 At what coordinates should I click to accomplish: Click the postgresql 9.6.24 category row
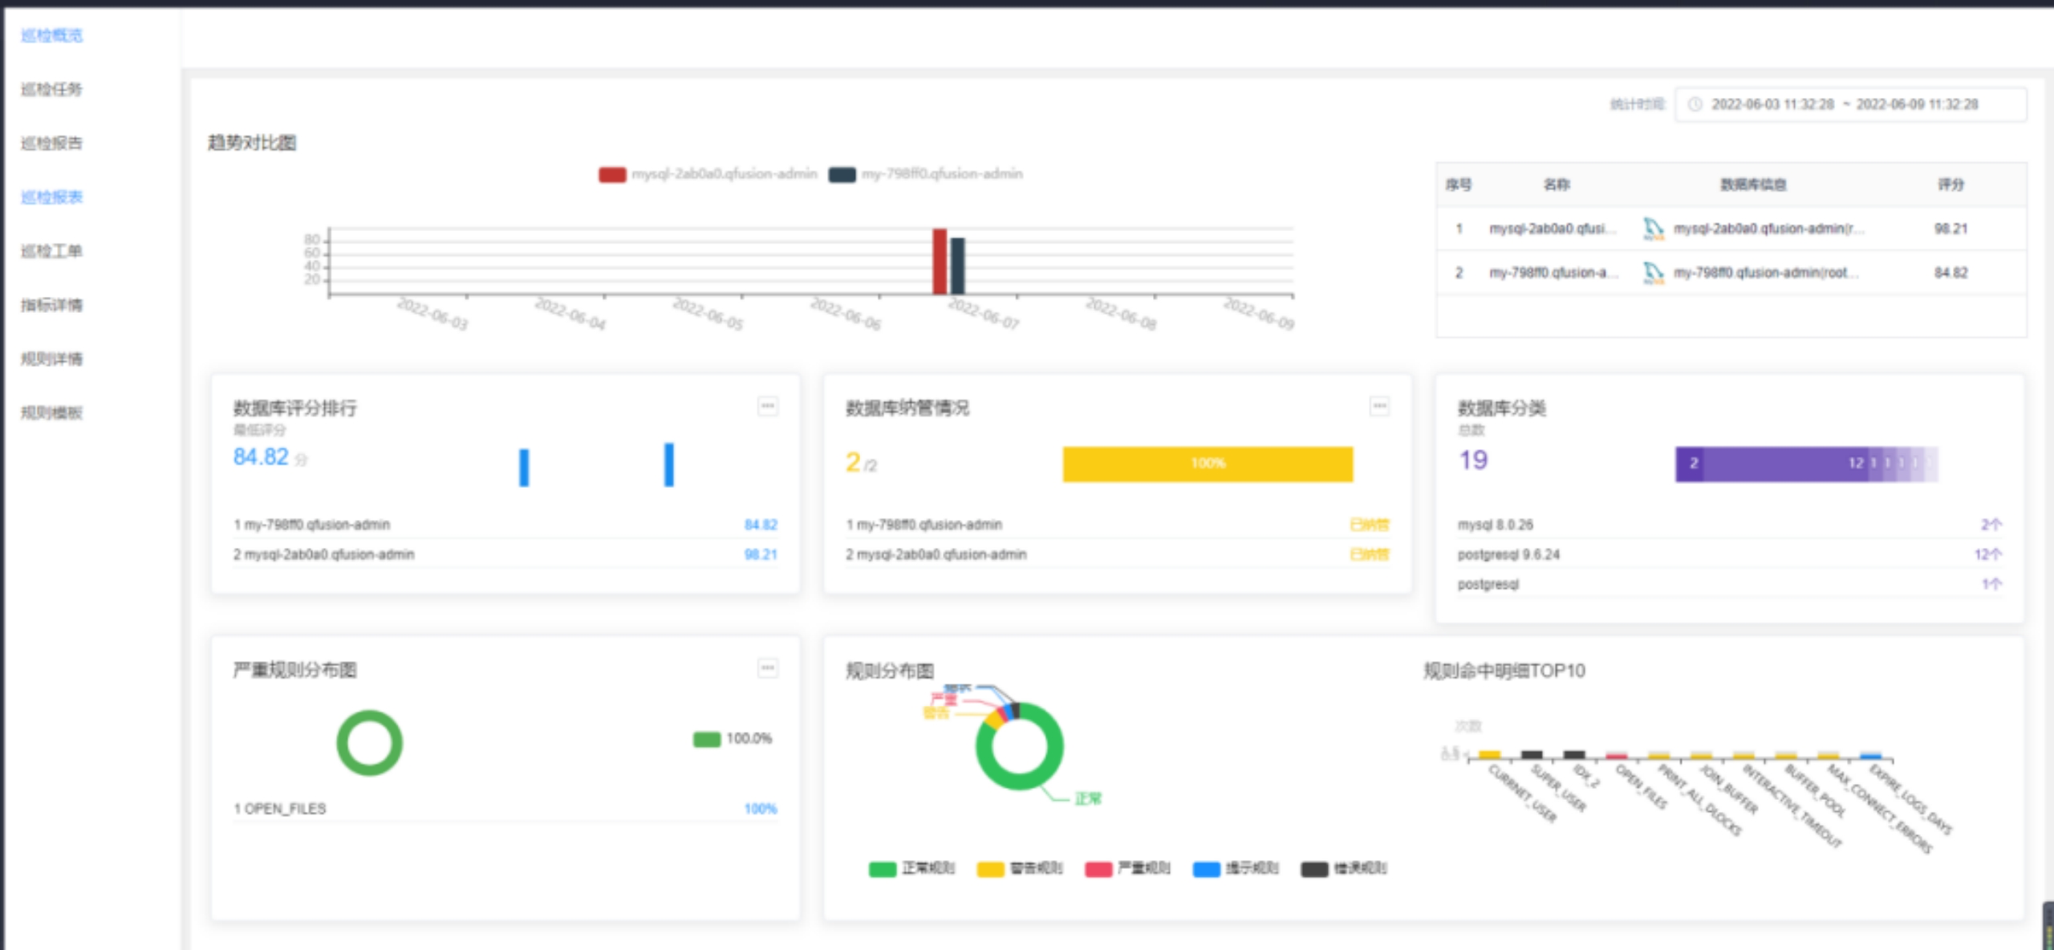(1729, 554)
